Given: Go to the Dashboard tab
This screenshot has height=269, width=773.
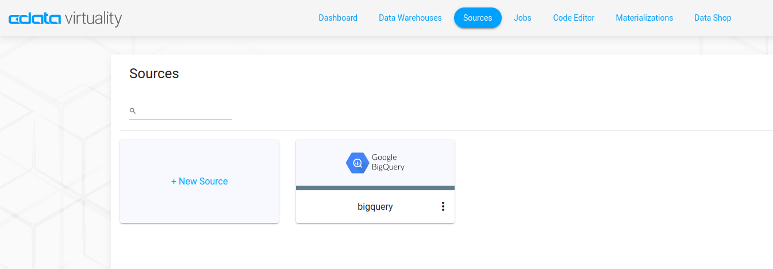Looking at the screenshot, I should coord(338,18).
